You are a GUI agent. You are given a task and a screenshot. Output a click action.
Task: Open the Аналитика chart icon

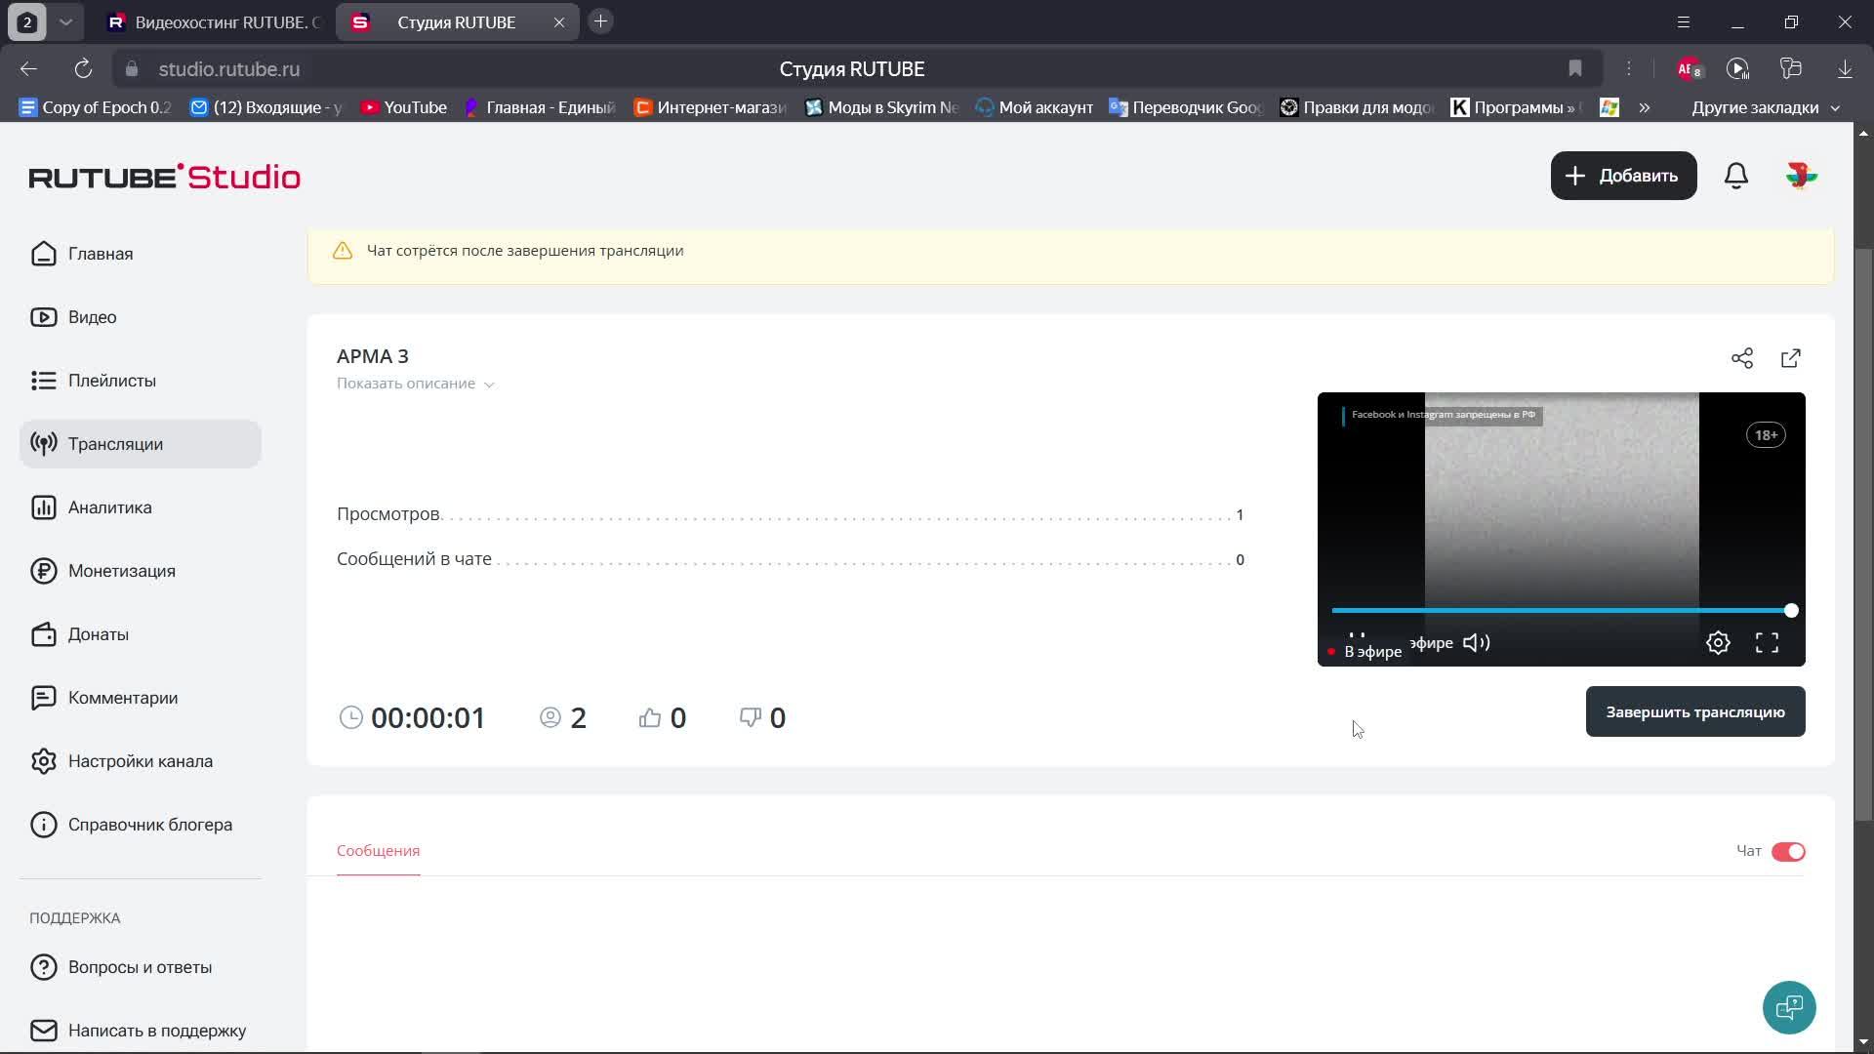43,507
